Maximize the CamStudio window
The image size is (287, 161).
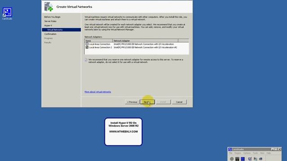[x=276, y=149]
